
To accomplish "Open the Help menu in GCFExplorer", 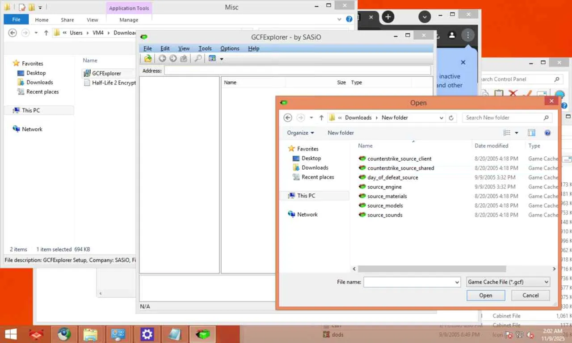I will point(253,48).
